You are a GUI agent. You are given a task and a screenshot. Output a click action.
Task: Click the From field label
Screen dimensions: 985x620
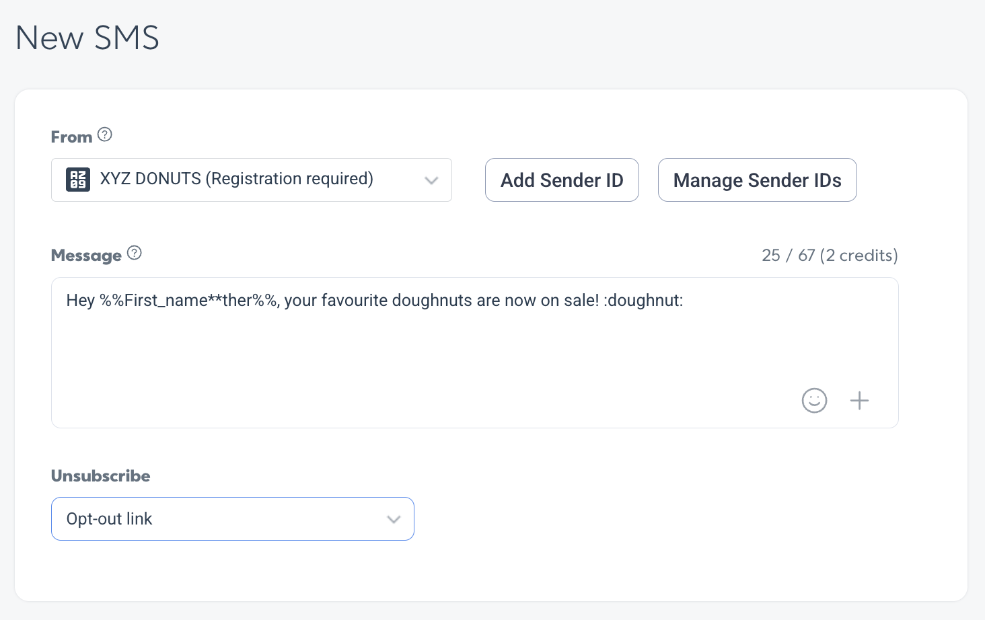[71, 137]
